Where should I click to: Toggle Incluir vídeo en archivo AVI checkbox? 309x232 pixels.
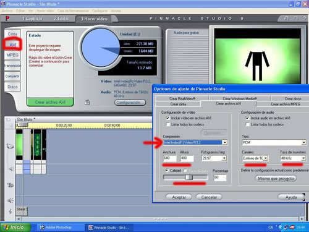(168, 118)
